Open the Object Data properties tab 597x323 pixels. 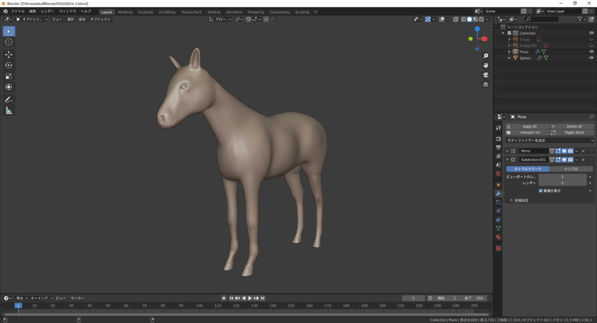tap(498, 228)
